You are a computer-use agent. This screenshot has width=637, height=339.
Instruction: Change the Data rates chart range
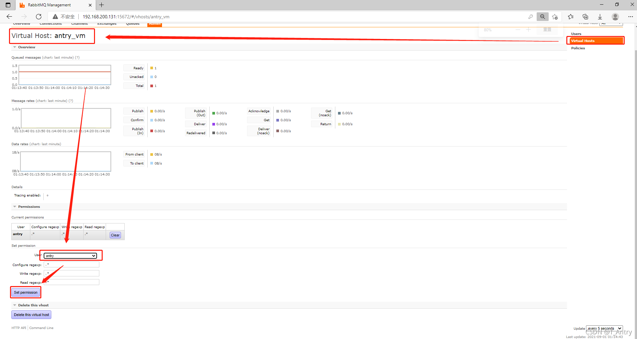tap(45, 144)
